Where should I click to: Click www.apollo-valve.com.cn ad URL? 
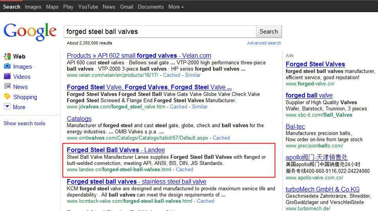click(x=314, y=178)
